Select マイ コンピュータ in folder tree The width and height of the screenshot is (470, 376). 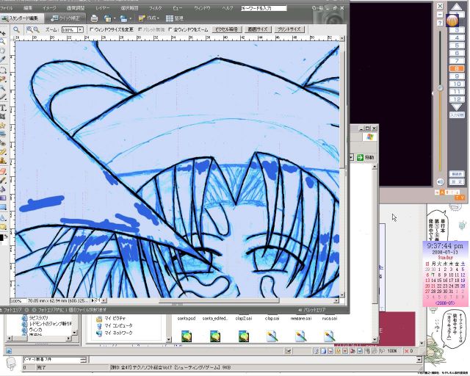pos(115,325)
